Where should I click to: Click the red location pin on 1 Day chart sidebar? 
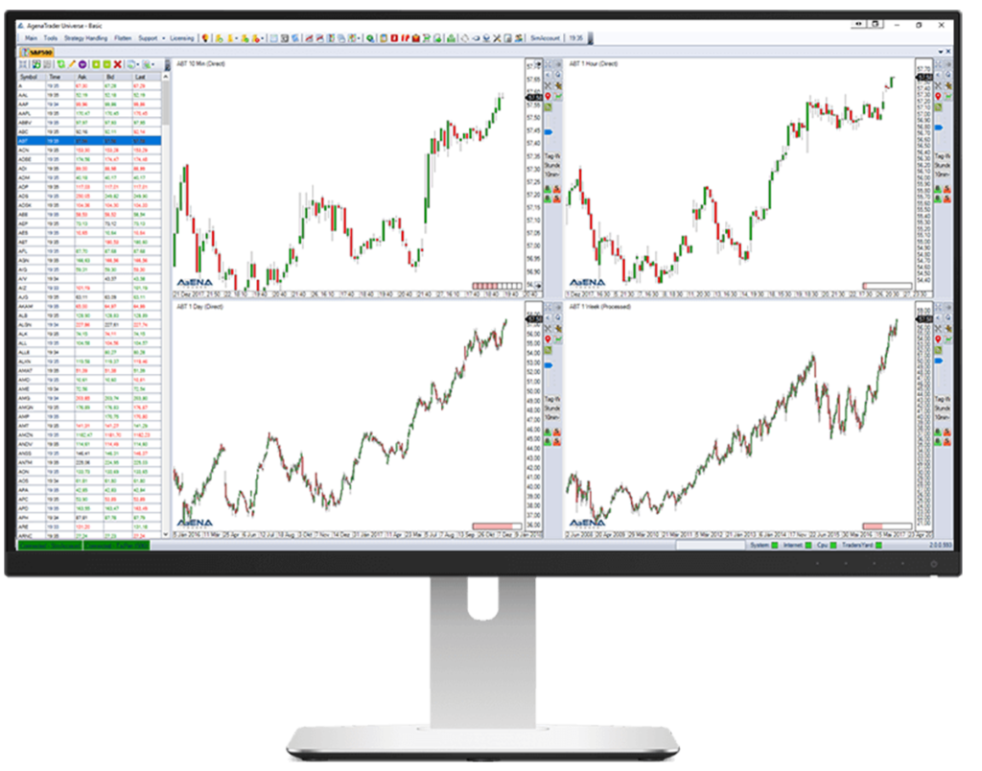point(548,339)
